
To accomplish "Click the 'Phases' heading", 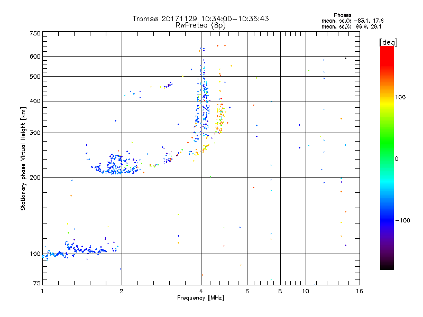I will (x=342, y=15).
